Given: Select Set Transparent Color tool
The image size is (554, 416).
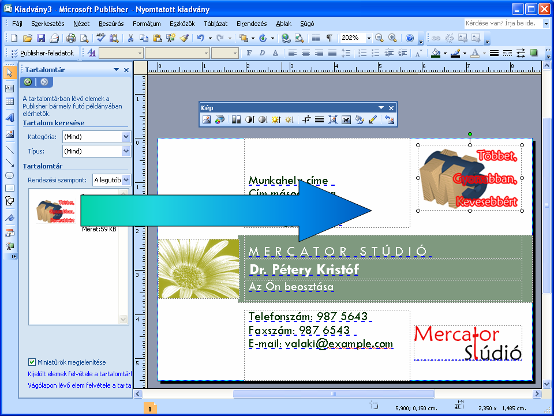Looking at the screenshot, I should [372, 119].
